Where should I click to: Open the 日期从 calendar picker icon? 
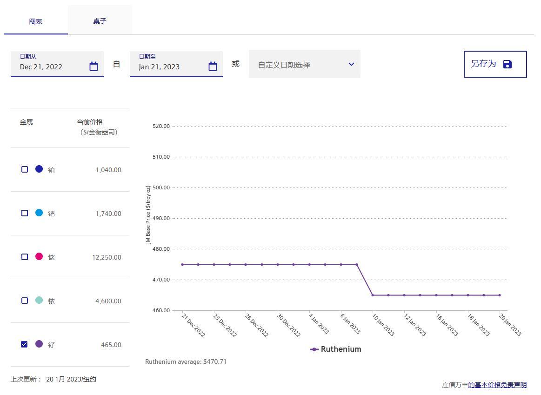coord(94,67)
